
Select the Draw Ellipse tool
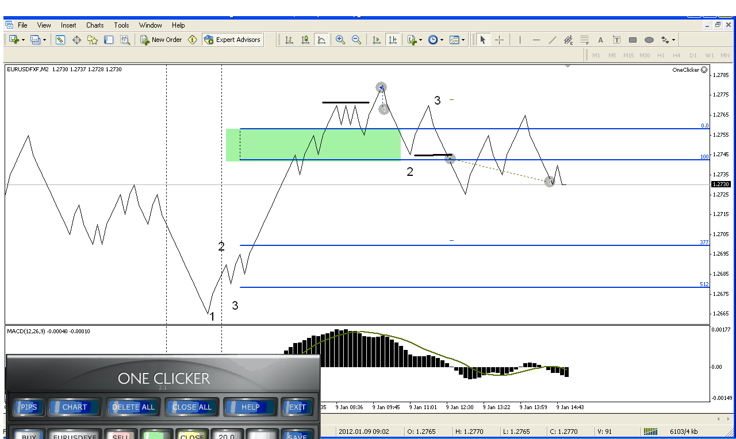(649, 40)
